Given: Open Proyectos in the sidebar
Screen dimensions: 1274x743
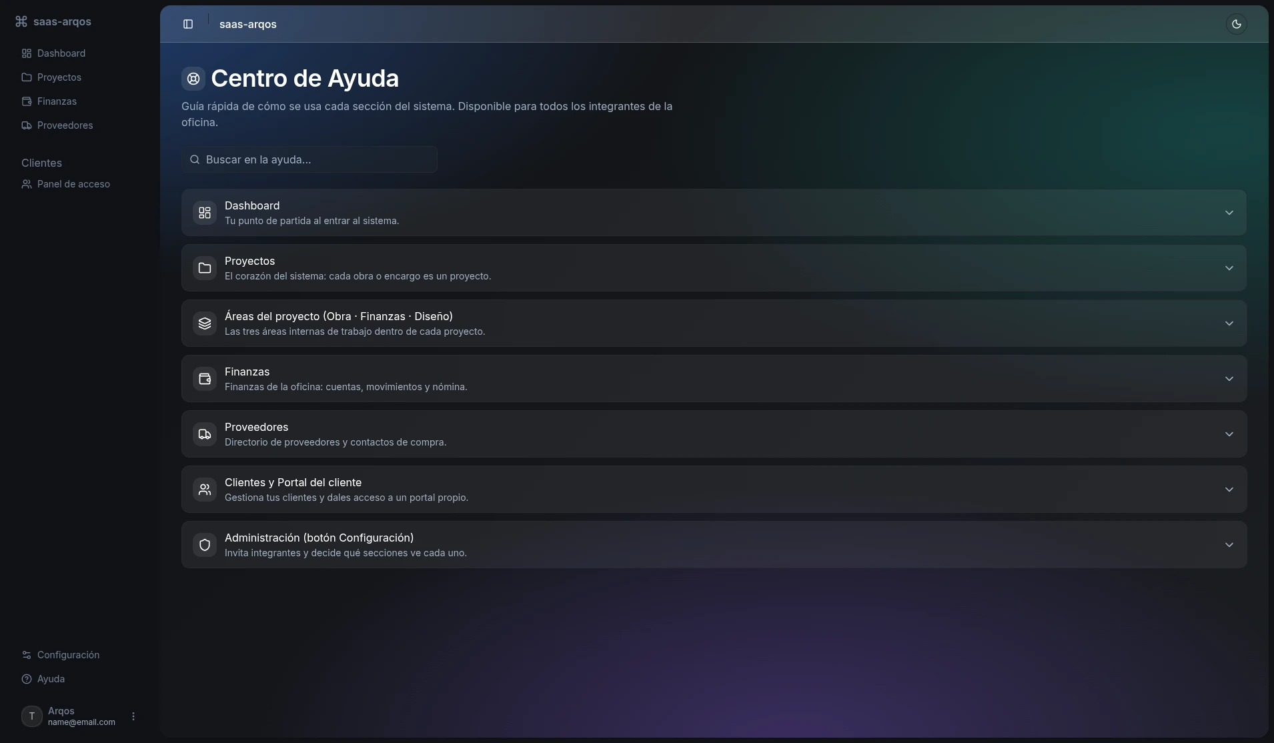Looking at the screenshot, I should coord(80,77).
